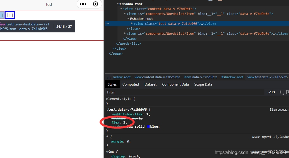
Task: Click the ellipsis beside the selected DOM row
Action: point(107,24)
